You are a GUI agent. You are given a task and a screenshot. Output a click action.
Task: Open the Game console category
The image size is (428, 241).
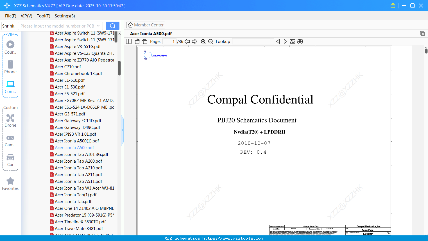point(10,141)
